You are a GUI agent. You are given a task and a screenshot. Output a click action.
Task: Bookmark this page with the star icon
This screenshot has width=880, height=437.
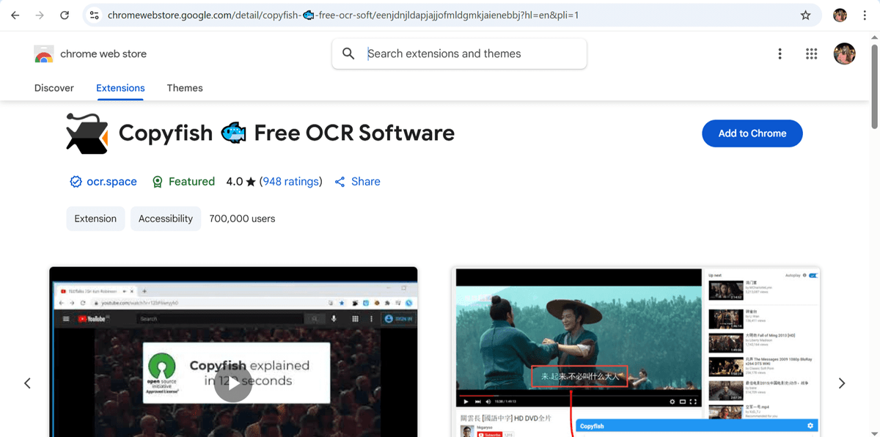point(805,15)
